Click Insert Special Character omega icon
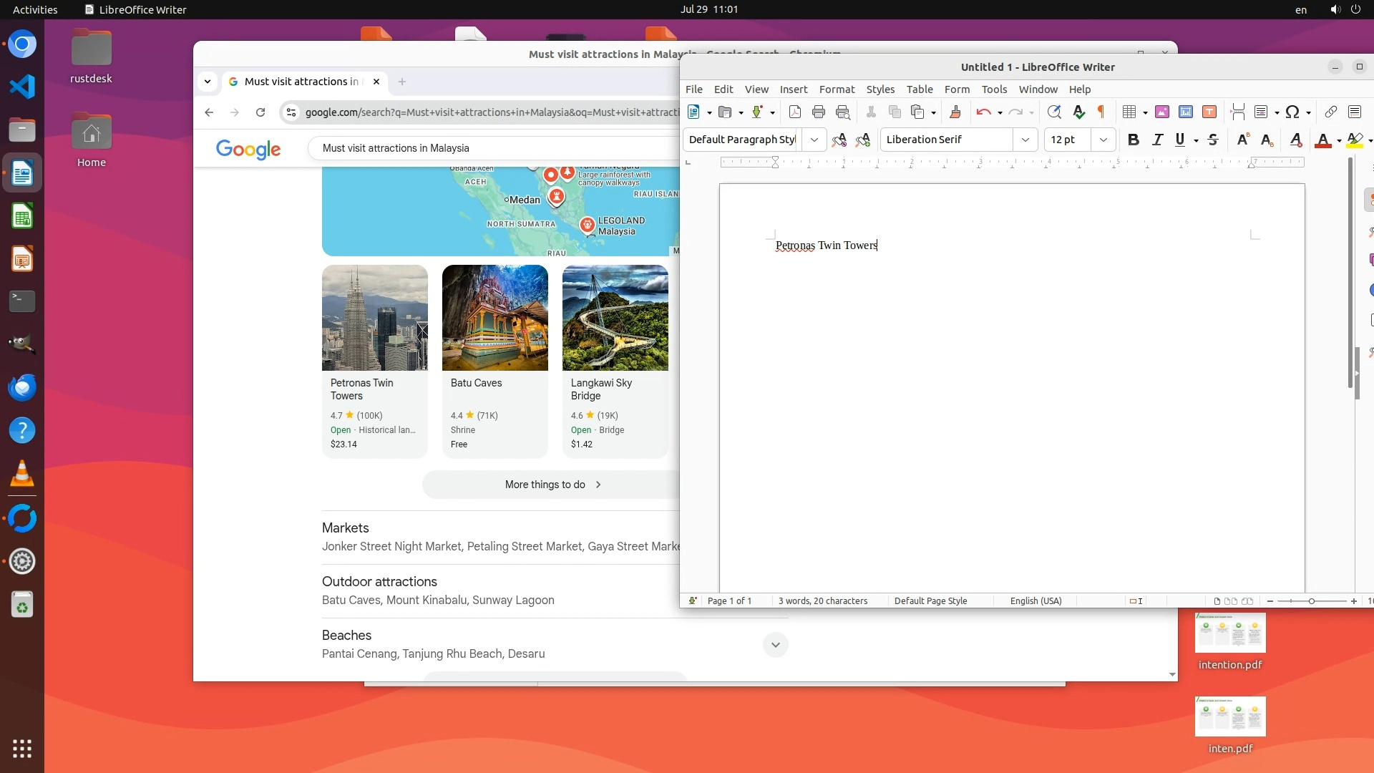The height and width of the screenshot is (773, 1374). pos(1292,112)
